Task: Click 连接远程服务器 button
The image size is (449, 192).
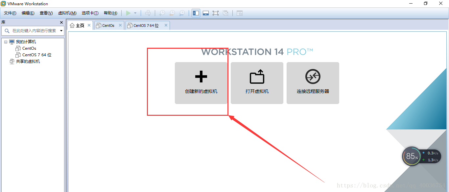Action: 313,83
